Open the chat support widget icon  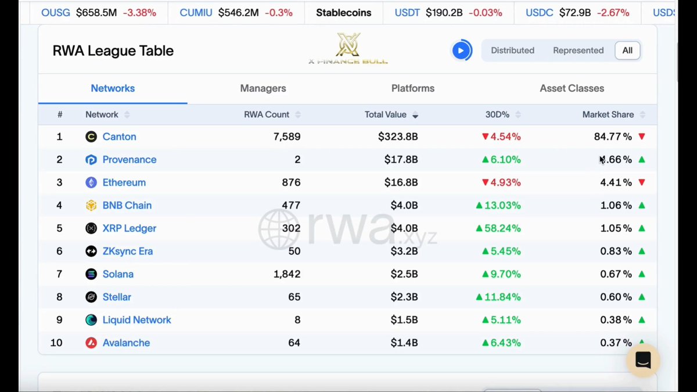pos(643,360)
